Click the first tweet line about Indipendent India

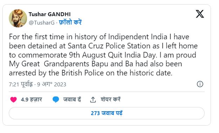click(x=99, y=37)
